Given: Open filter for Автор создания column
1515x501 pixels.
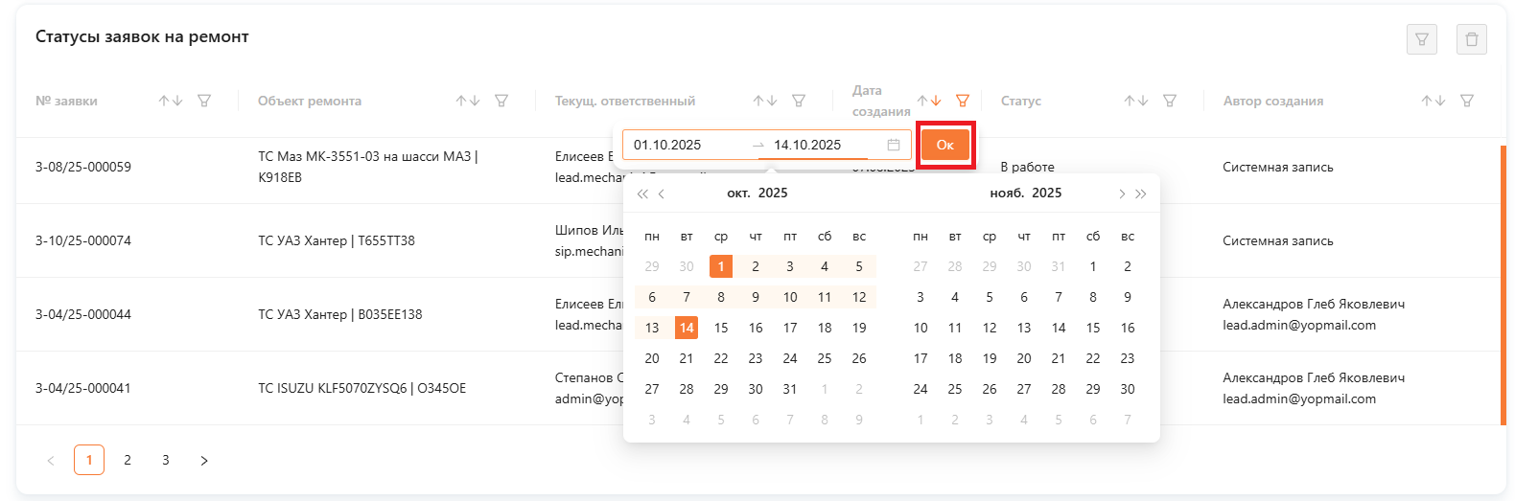Looking at the screenshot, I should click(x=1466, y=101).
